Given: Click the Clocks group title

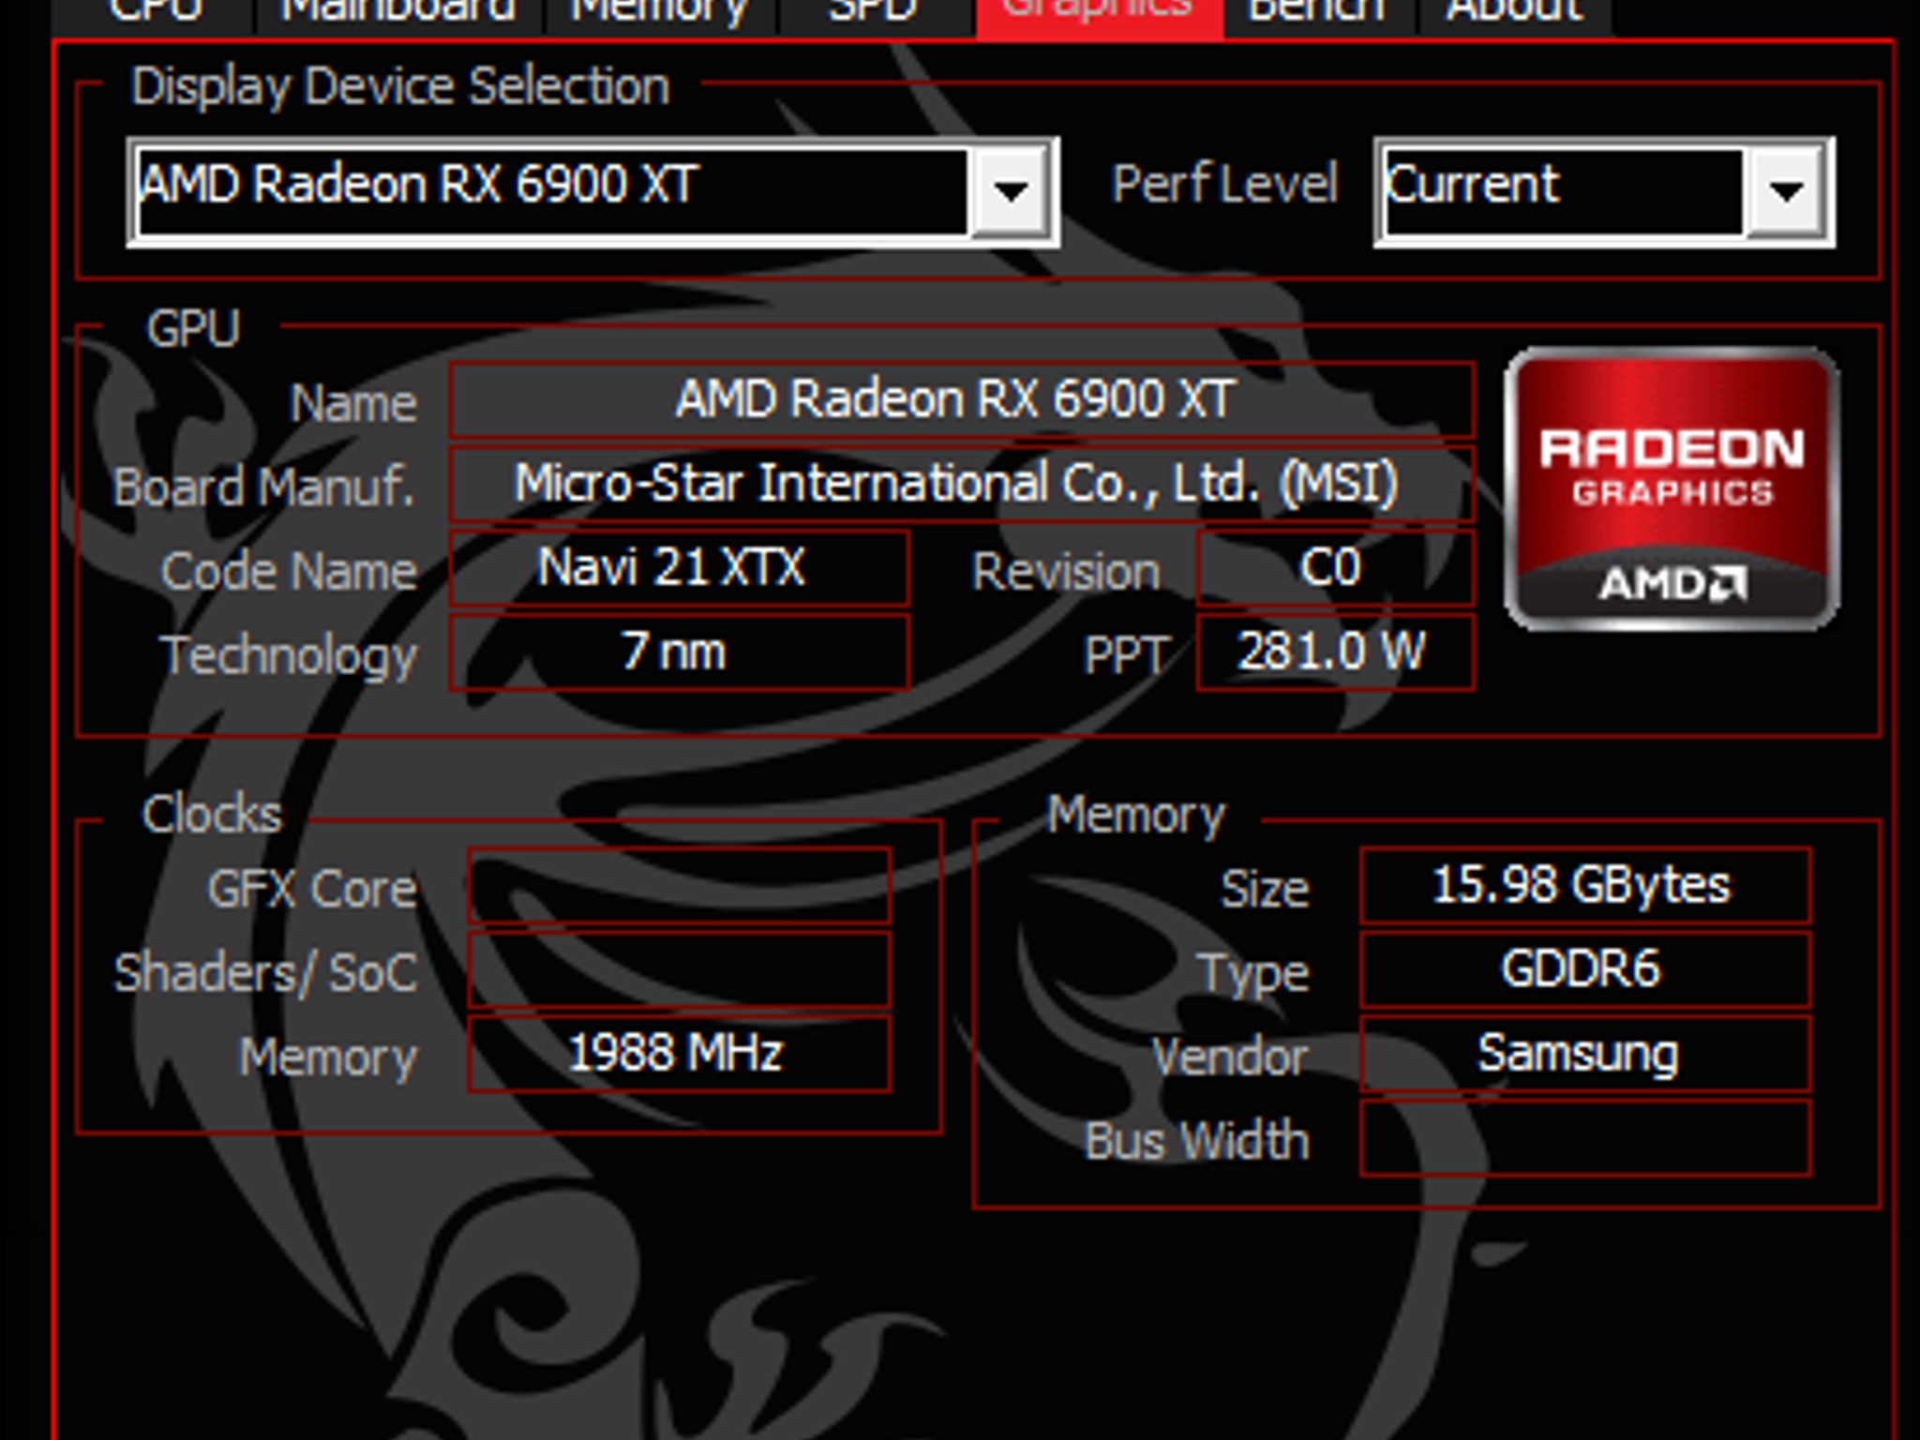Looking at the screenshot, I should (212, 814).
